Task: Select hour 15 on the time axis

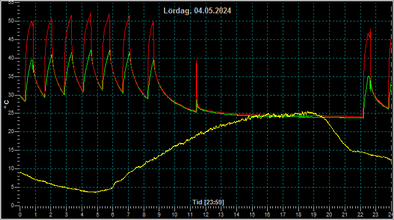Action: (252, 215)
